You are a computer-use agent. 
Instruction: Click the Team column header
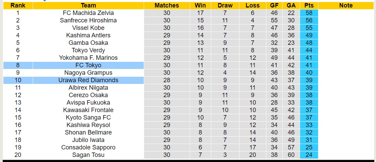pyautogui.click(x=88, y=5)
